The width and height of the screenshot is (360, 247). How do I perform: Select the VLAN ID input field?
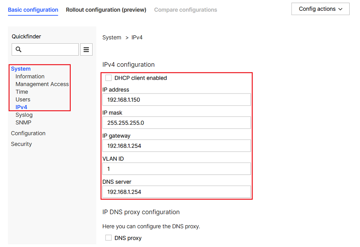pos(176,169)
